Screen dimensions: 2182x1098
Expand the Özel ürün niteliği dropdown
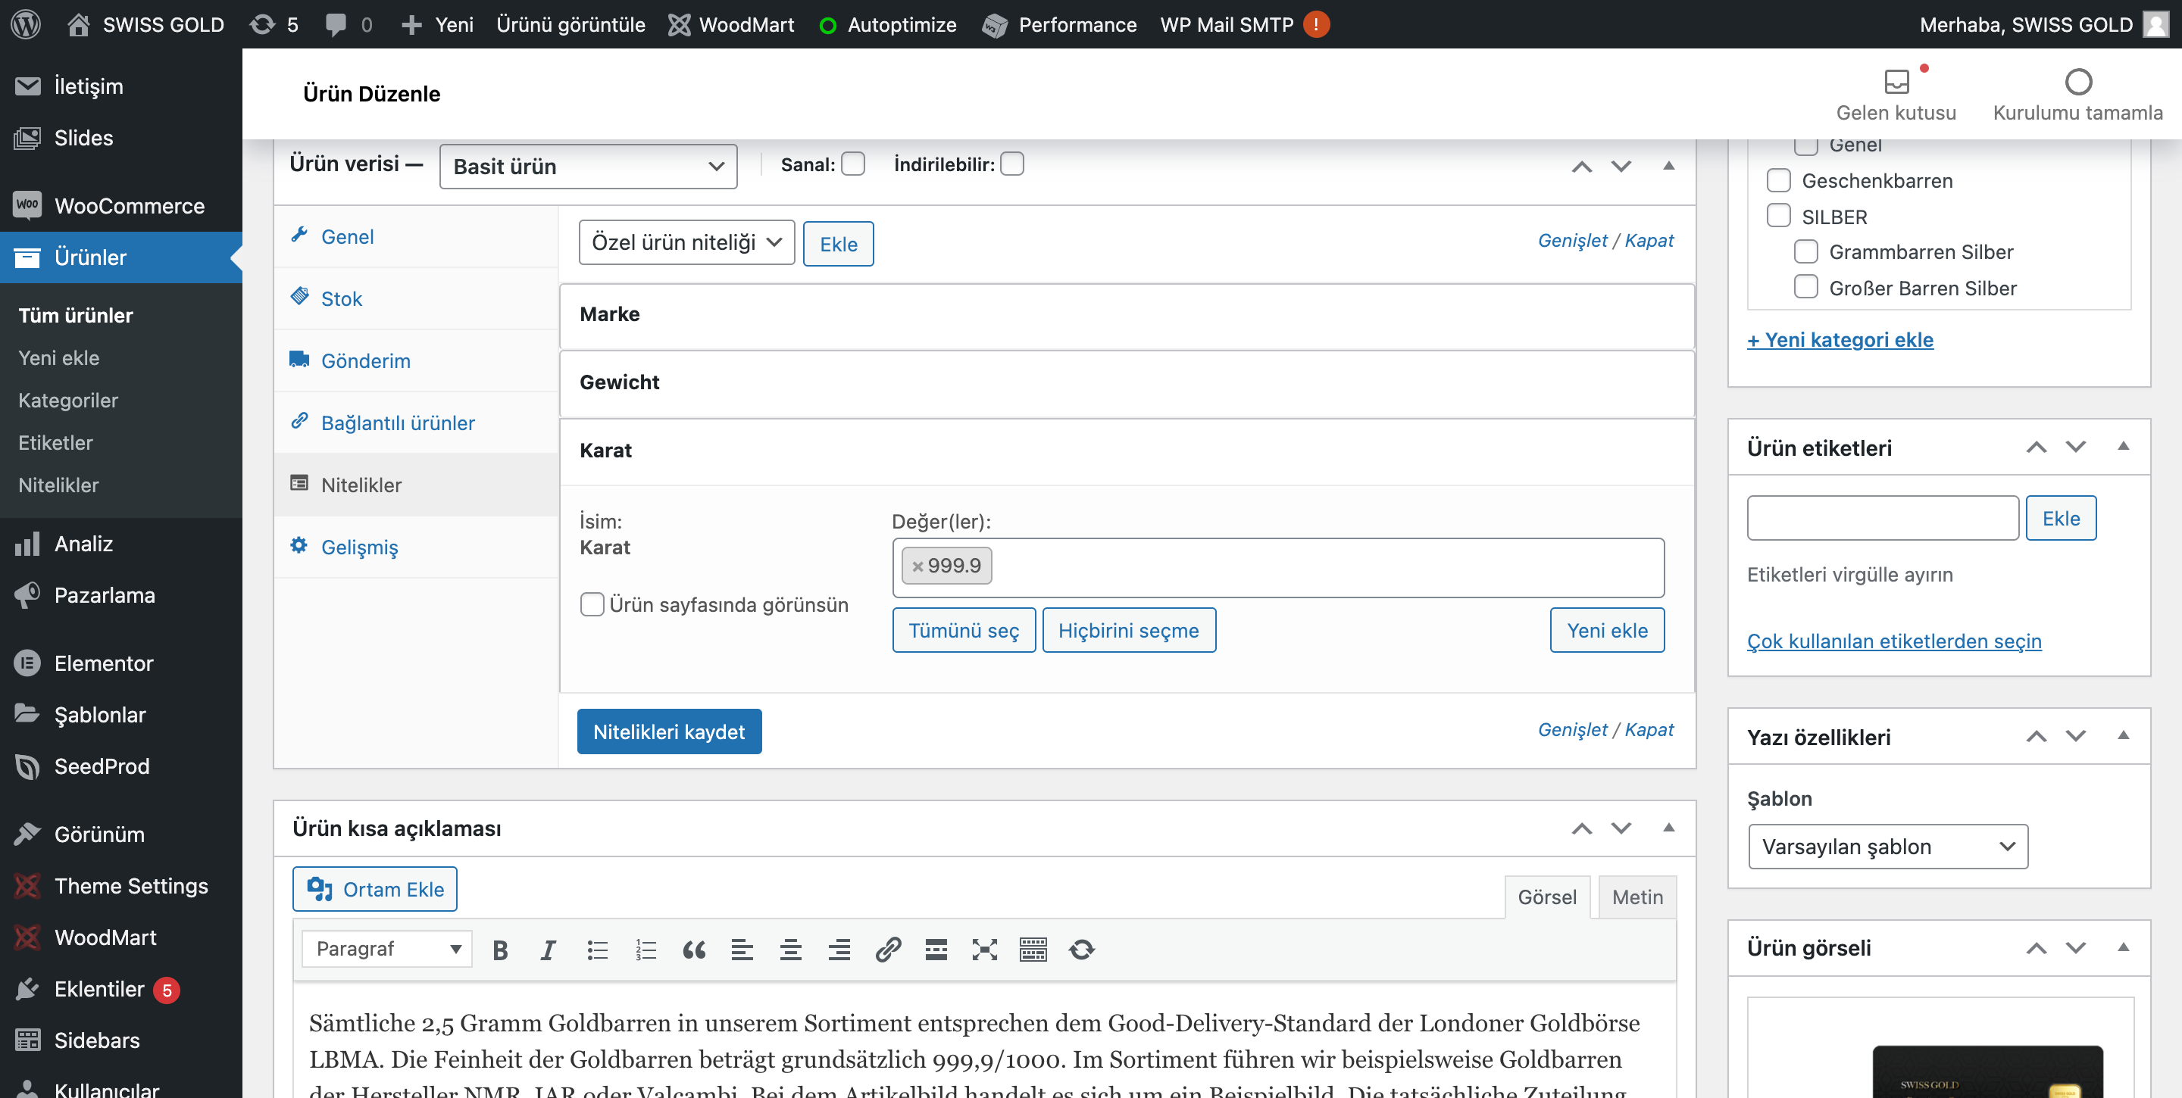[x=686, y=243]
